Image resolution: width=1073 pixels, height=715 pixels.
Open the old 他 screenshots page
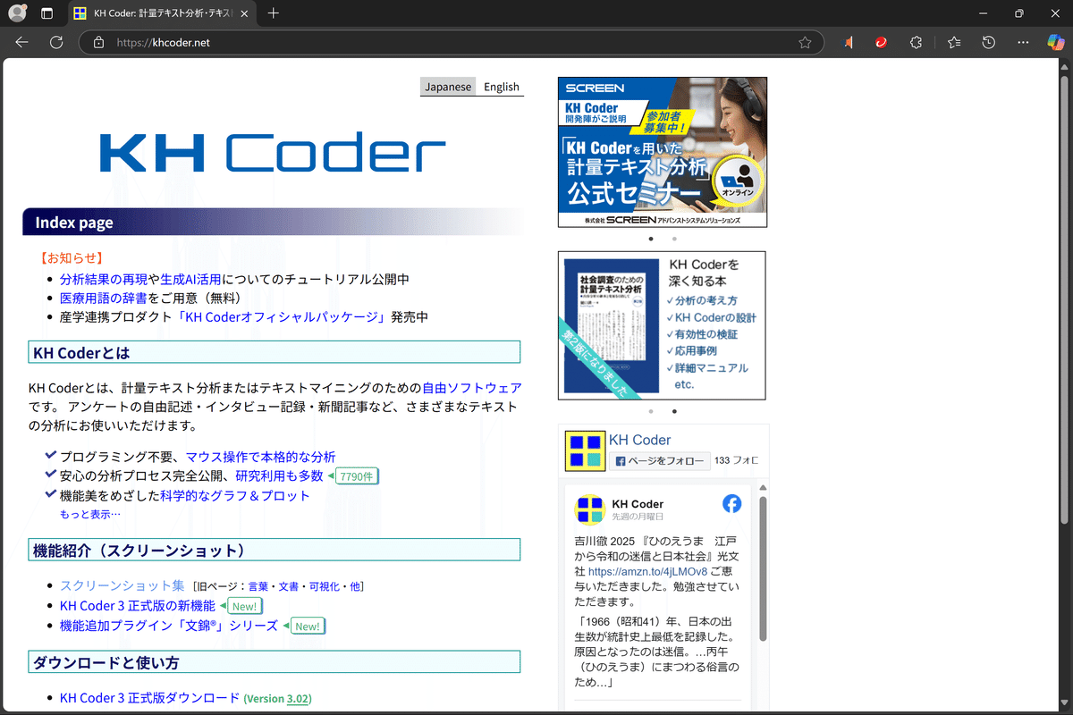pos(355,586)
